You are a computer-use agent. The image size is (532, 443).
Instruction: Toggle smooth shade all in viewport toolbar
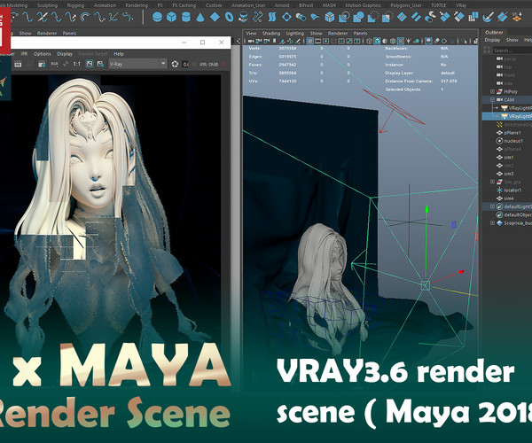pos(378,41)
